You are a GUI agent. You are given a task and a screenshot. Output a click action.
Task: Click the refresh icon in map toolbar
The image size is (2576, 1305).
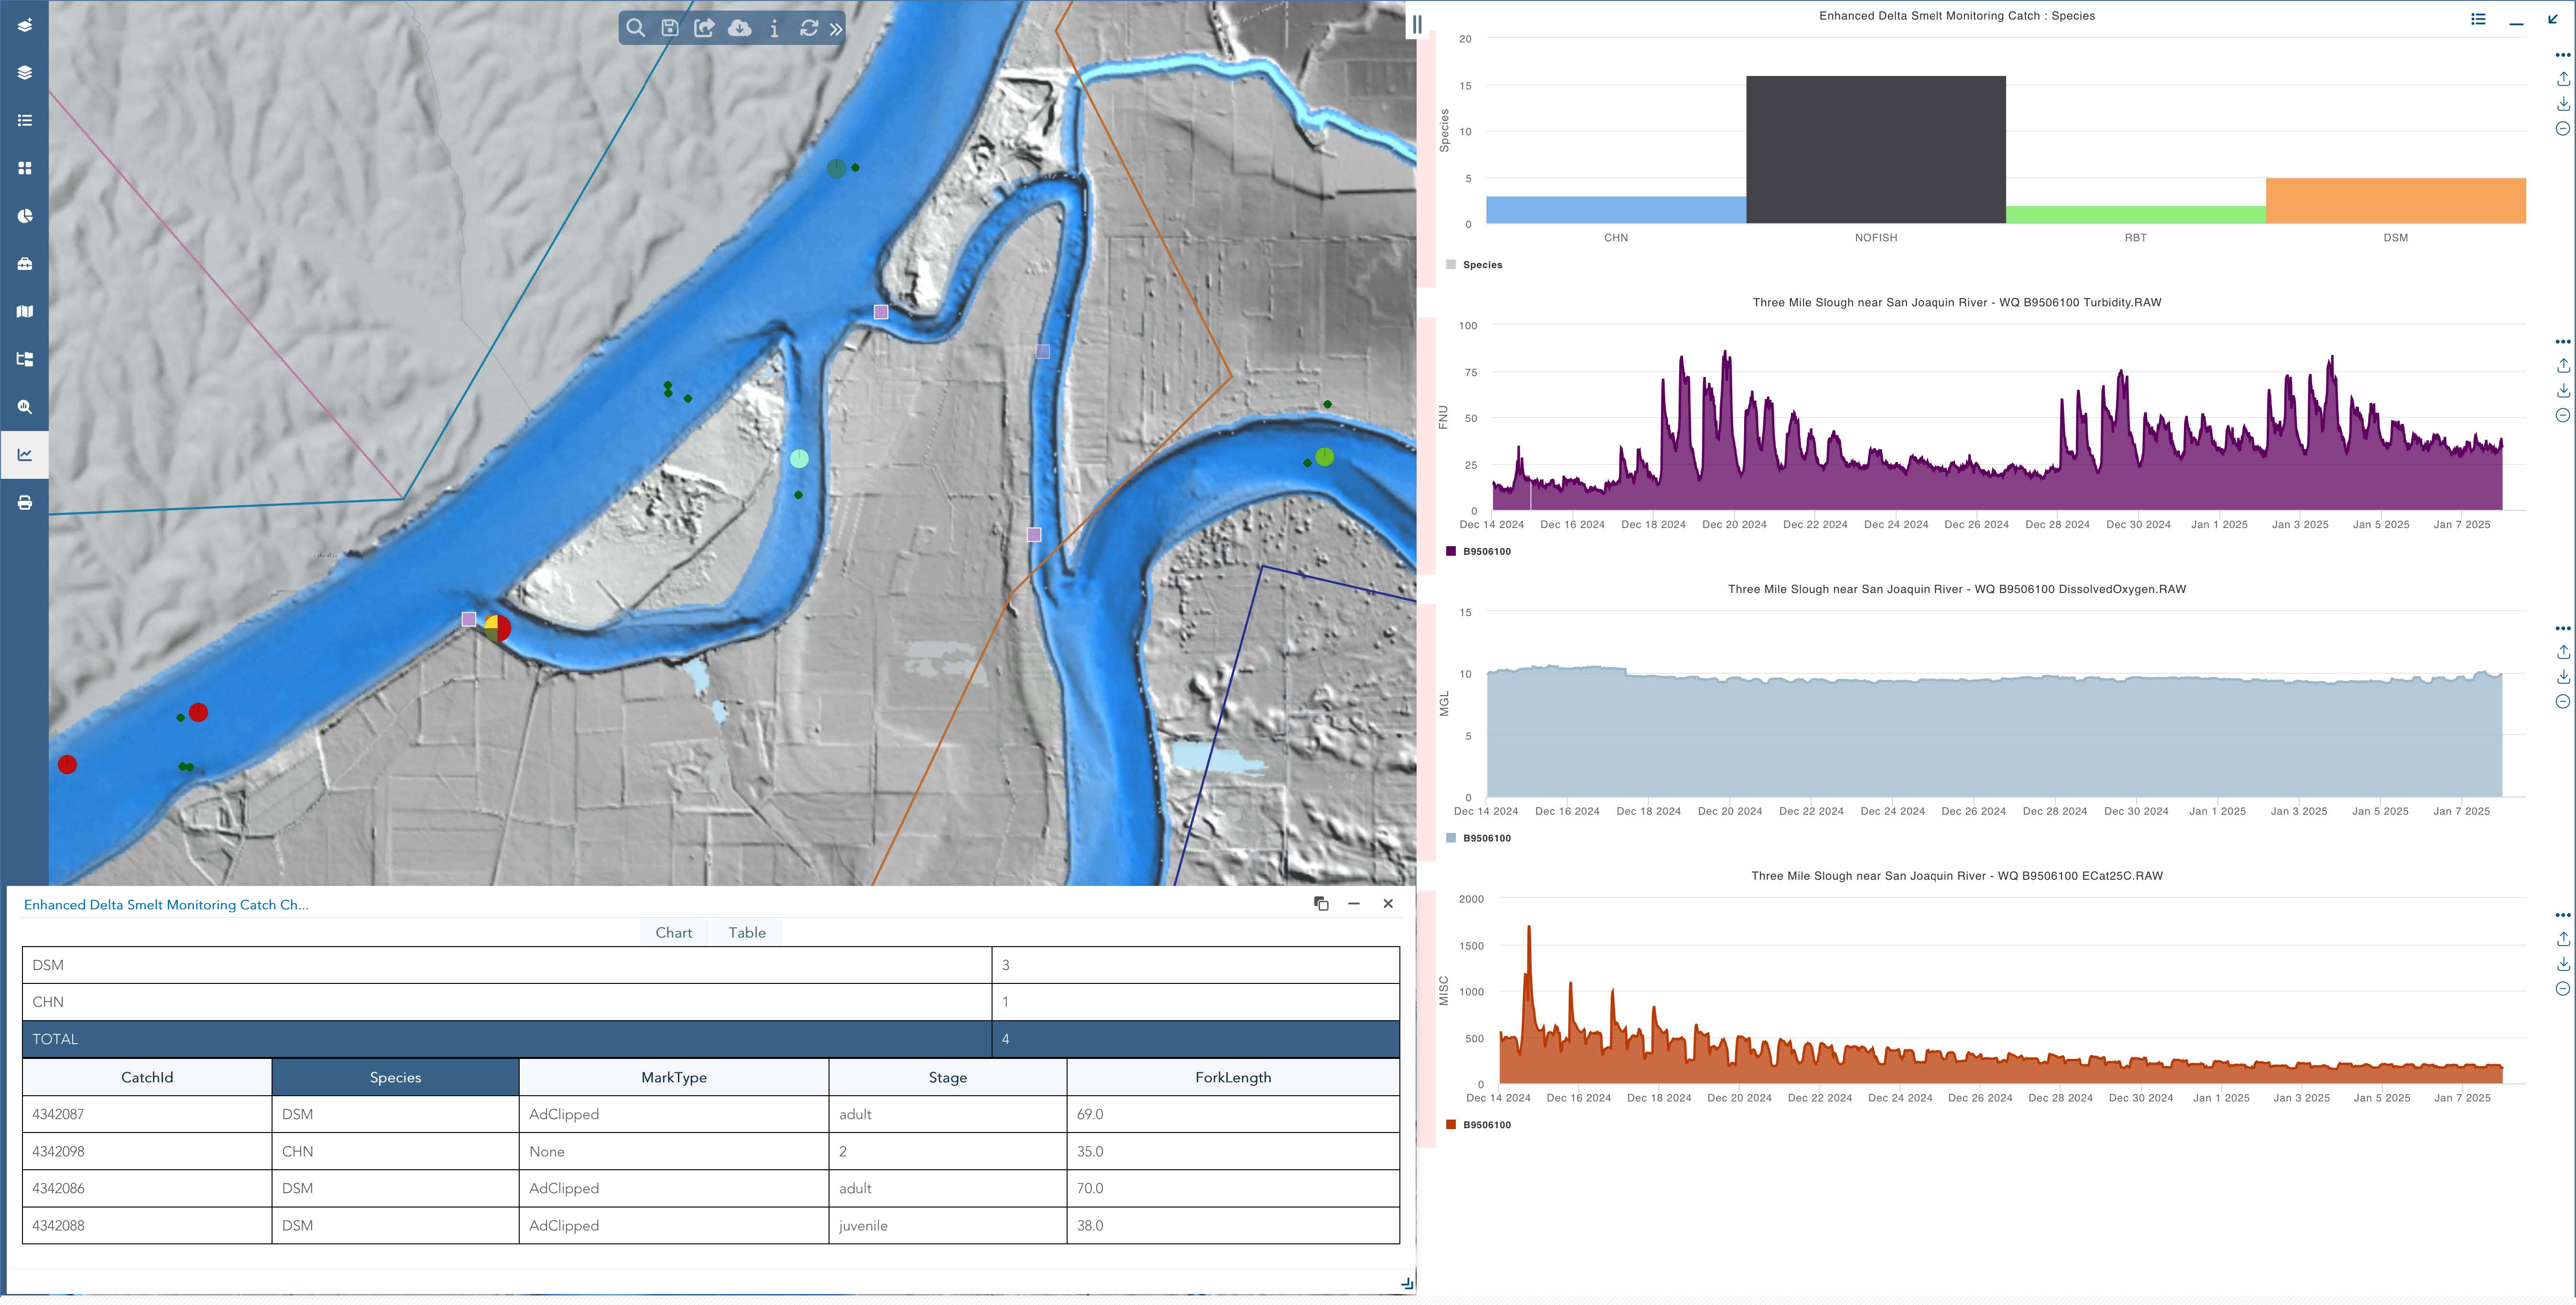pyautogui.click(x=809, y=28)
